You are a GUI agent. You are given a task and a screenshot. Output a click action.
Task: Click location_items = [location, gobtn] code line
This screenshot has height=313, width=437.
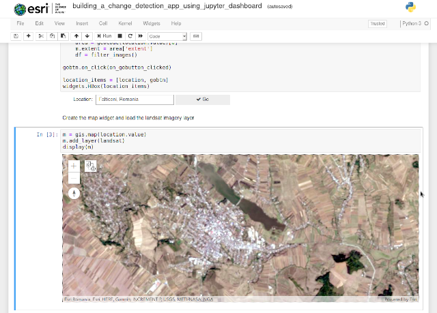click(115, 80)
